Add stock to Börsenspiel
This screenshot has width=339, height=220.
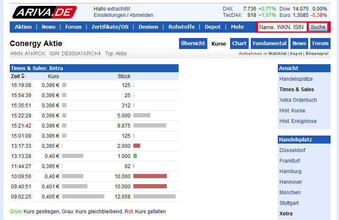317,54
